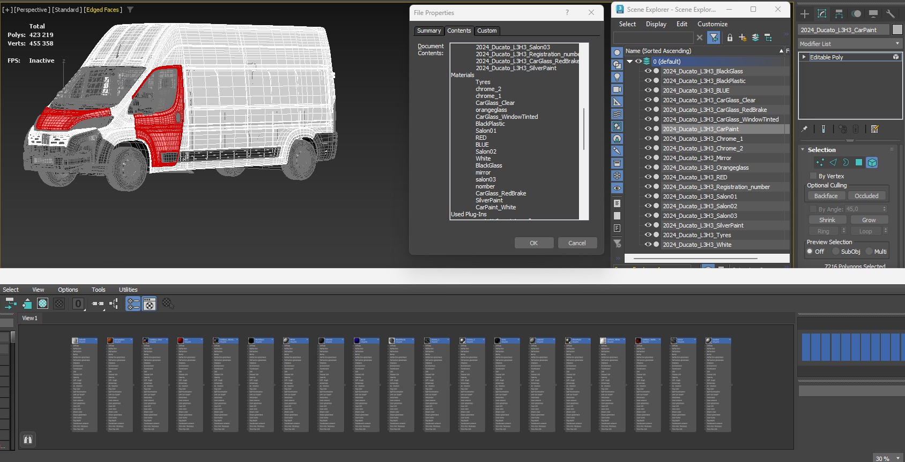Open the Display command panel tab

(x=873, y=14)
